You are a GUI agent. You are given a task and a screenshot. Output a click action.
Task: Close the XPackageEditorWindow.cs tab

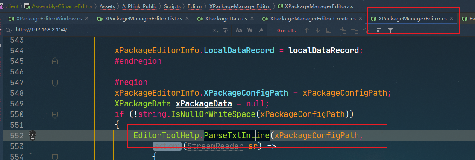87,19
